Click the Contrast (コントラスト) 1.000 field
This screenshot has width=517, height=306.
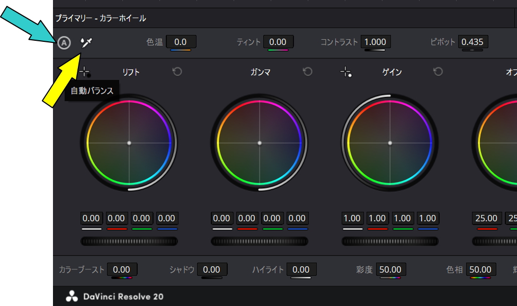click(x=375, y=42)
